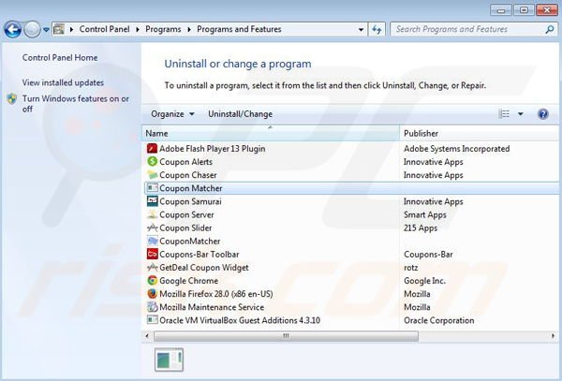
Task: Click the red Coupons-Bar Toolbar icon
Action: click(153, 255)
